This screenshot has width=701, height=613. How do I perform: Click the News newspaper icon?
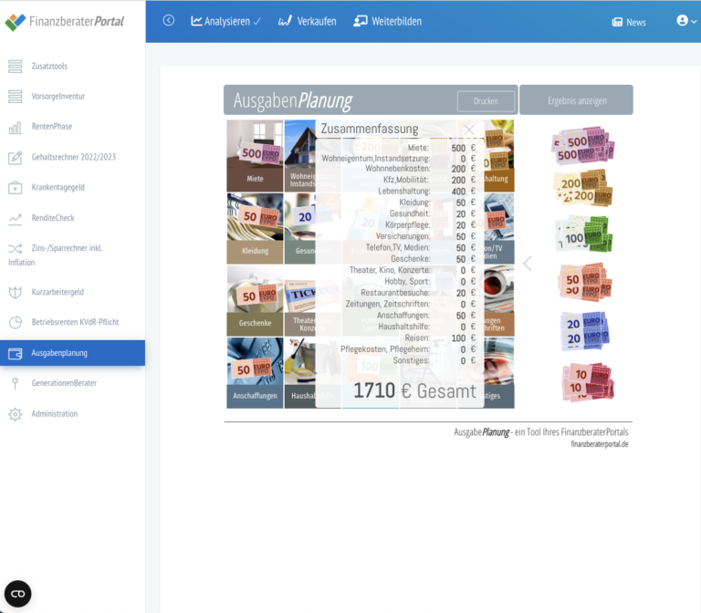(617, 22)
